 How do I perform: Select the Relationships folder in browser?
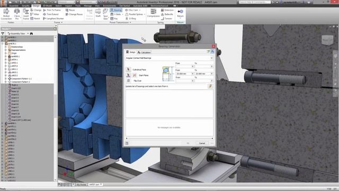tap(17, 47)
